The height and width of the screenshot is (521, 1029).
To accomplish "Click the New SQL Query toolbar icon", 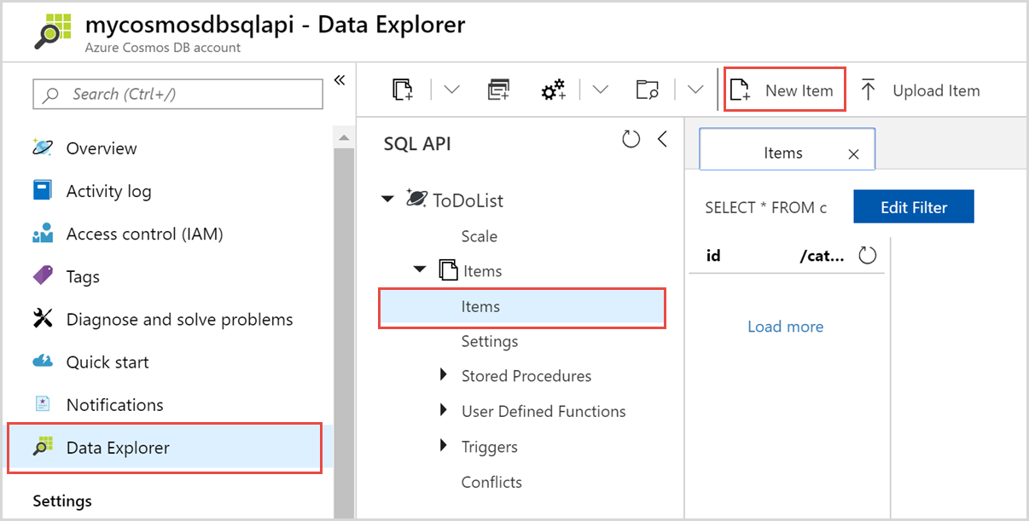I will pyautogui.click(x=498, y=90).
